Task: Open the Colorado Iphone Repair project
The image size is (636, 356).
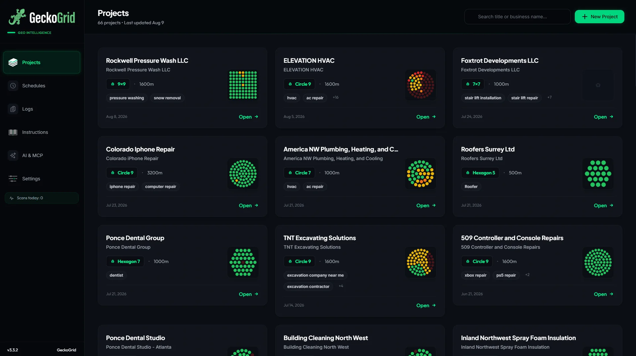Action: 248,206
